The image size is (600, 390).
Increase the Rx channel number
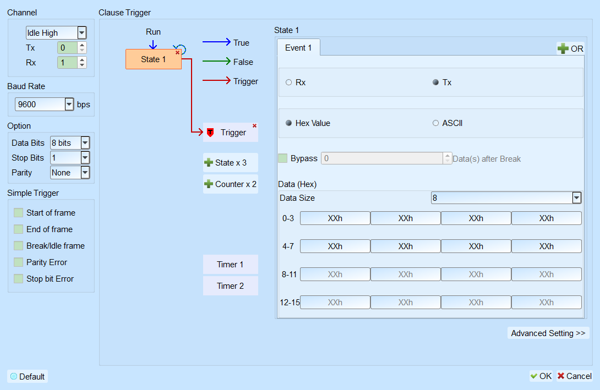82,59
